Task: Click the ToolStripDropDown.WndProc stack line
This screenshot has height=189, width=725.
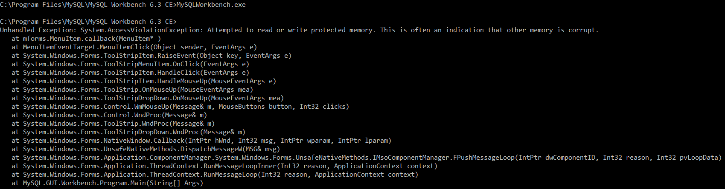Action: point(128,132)
